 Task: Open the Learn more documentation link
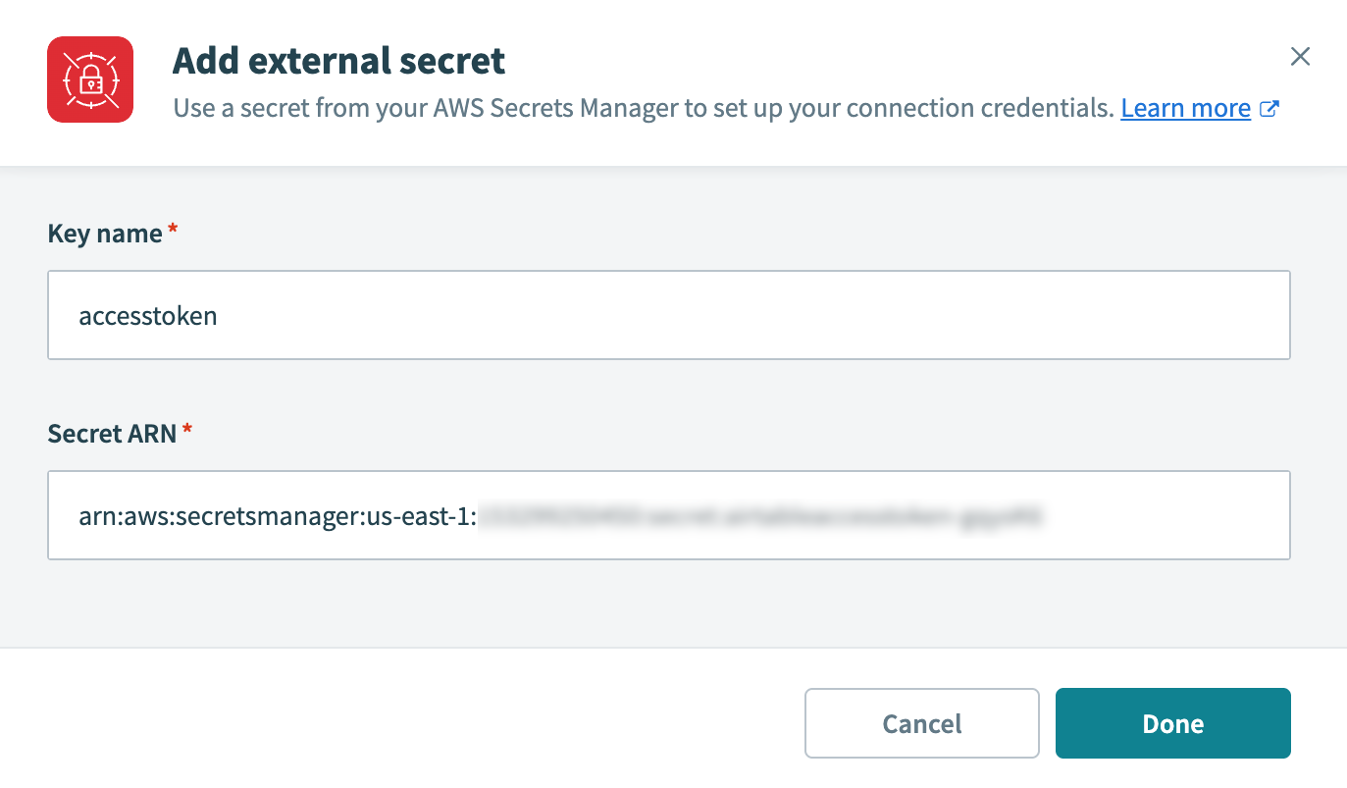pyautogui.click(x=1185, y=108)
